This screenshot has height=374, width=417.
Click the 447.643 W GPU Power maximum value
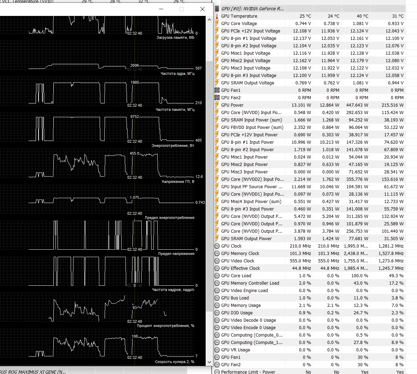(x=357, y=105)
